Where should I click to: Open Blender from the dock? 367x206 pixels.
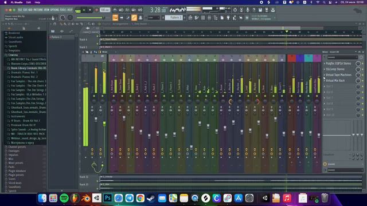pos(86,198)
